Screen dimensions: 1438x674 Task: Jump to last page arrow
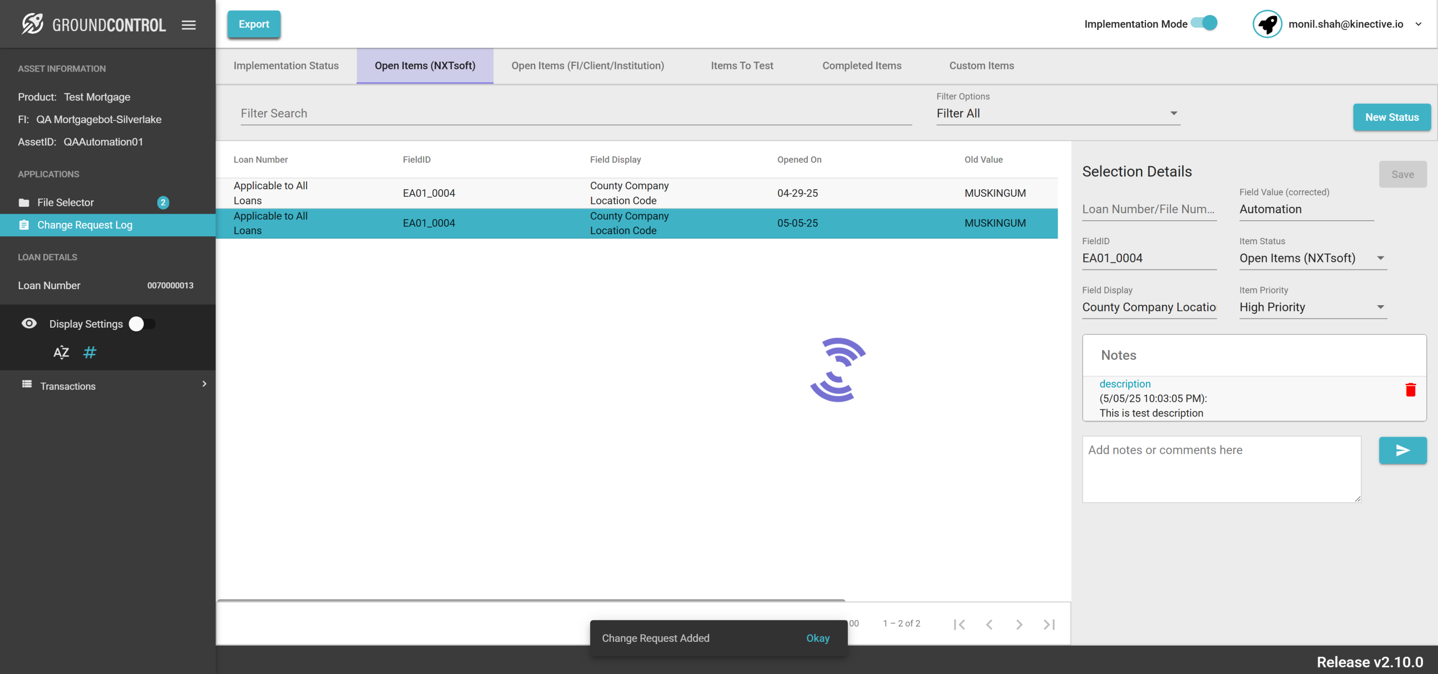click(1049, 624)
